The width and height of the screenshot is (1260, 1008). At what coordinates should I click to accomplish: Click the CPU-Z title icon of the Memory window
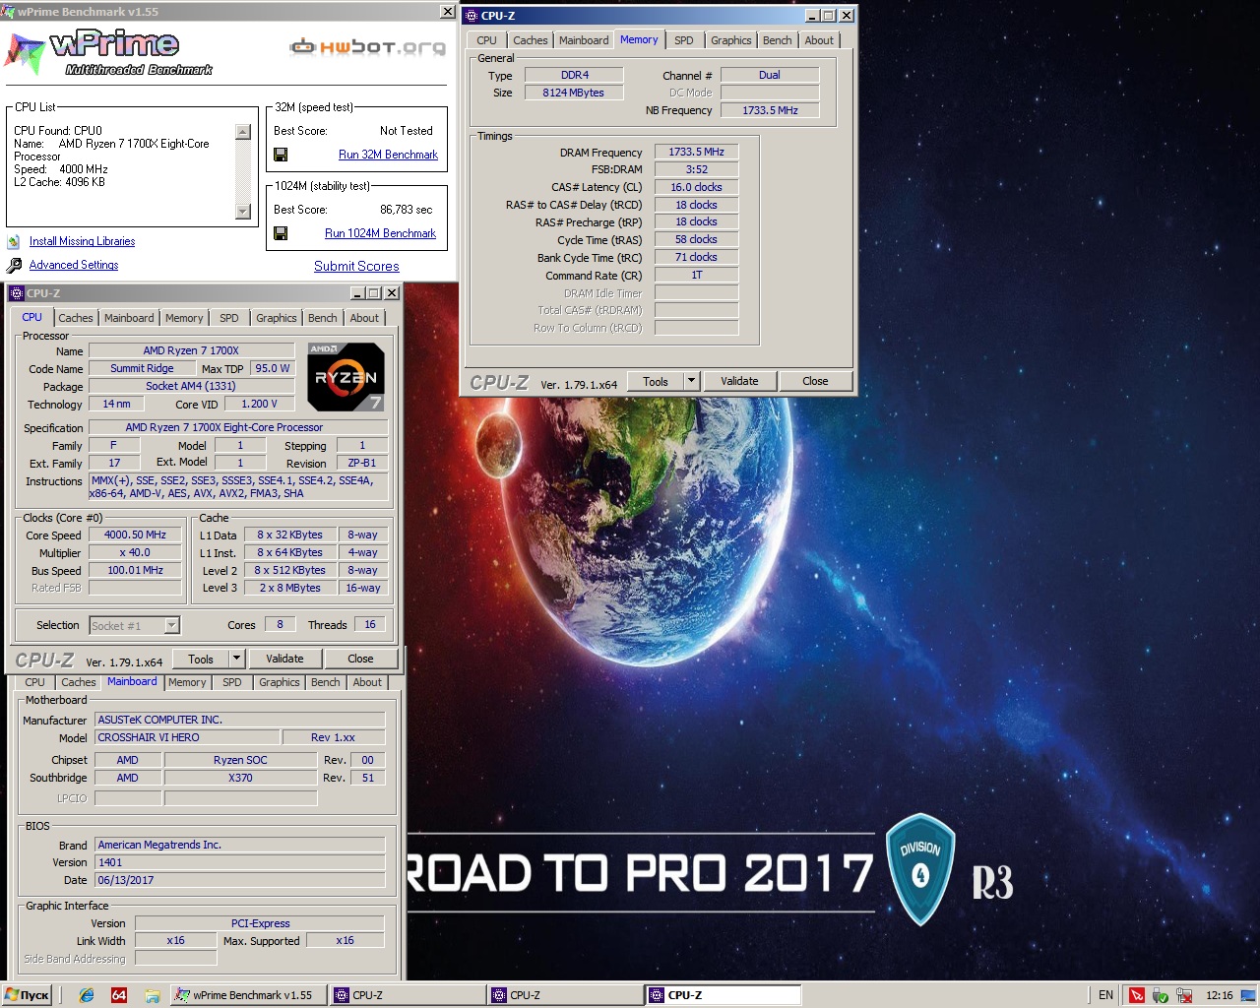pyautogui.click(x=471, y=16)
